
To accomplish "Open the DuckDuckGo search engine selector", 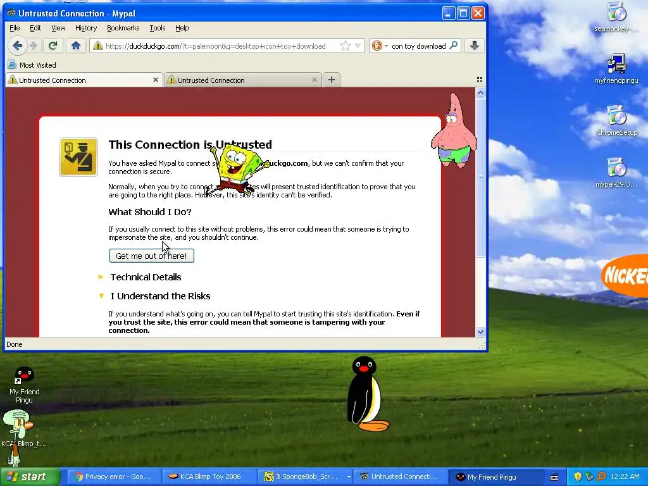I will tap(380, 46).
